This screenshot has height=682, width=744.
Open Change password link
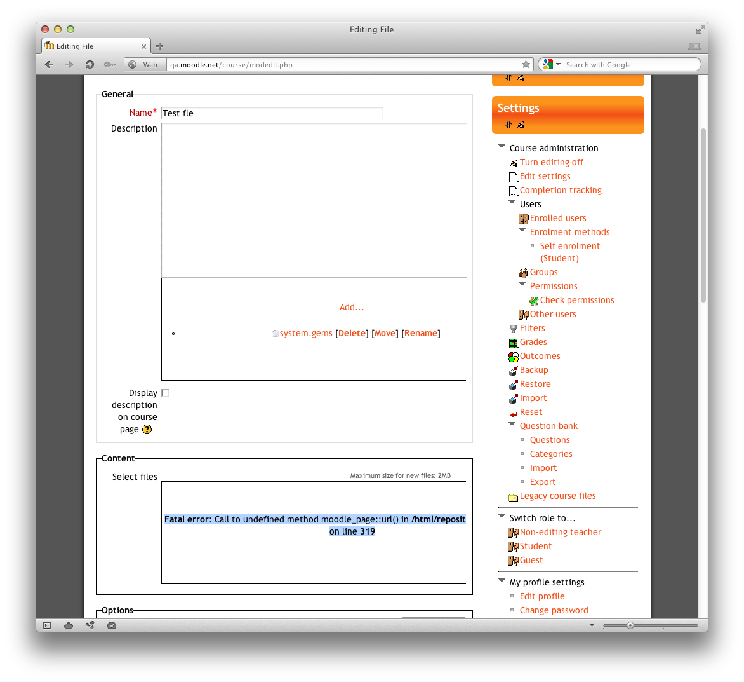click(554, 610)
